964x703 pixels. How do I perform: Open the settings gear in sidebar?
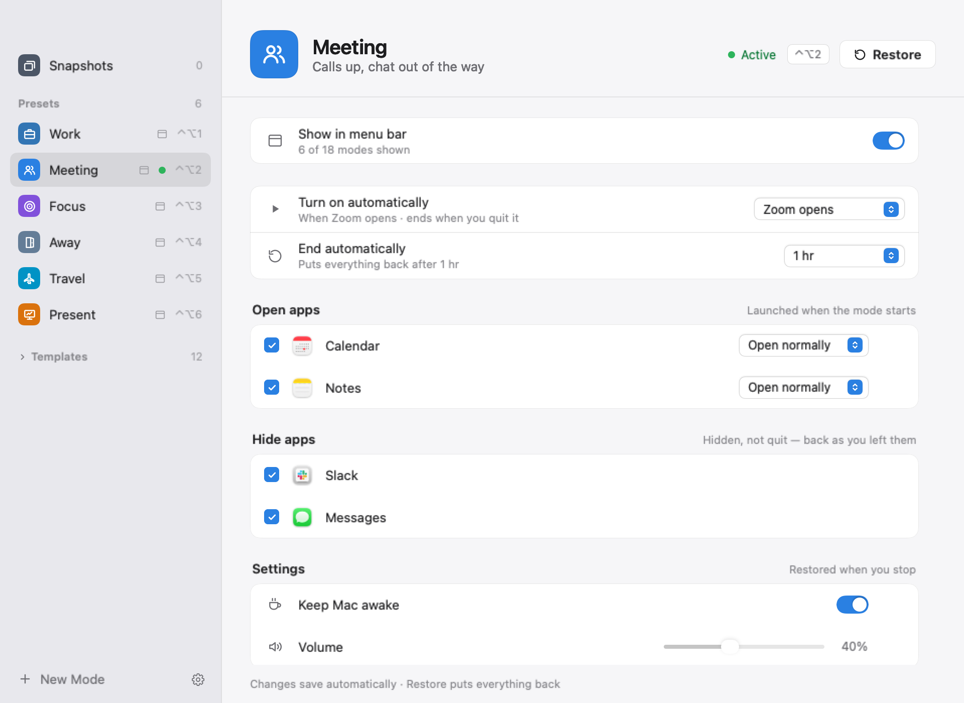click(198, 679)
